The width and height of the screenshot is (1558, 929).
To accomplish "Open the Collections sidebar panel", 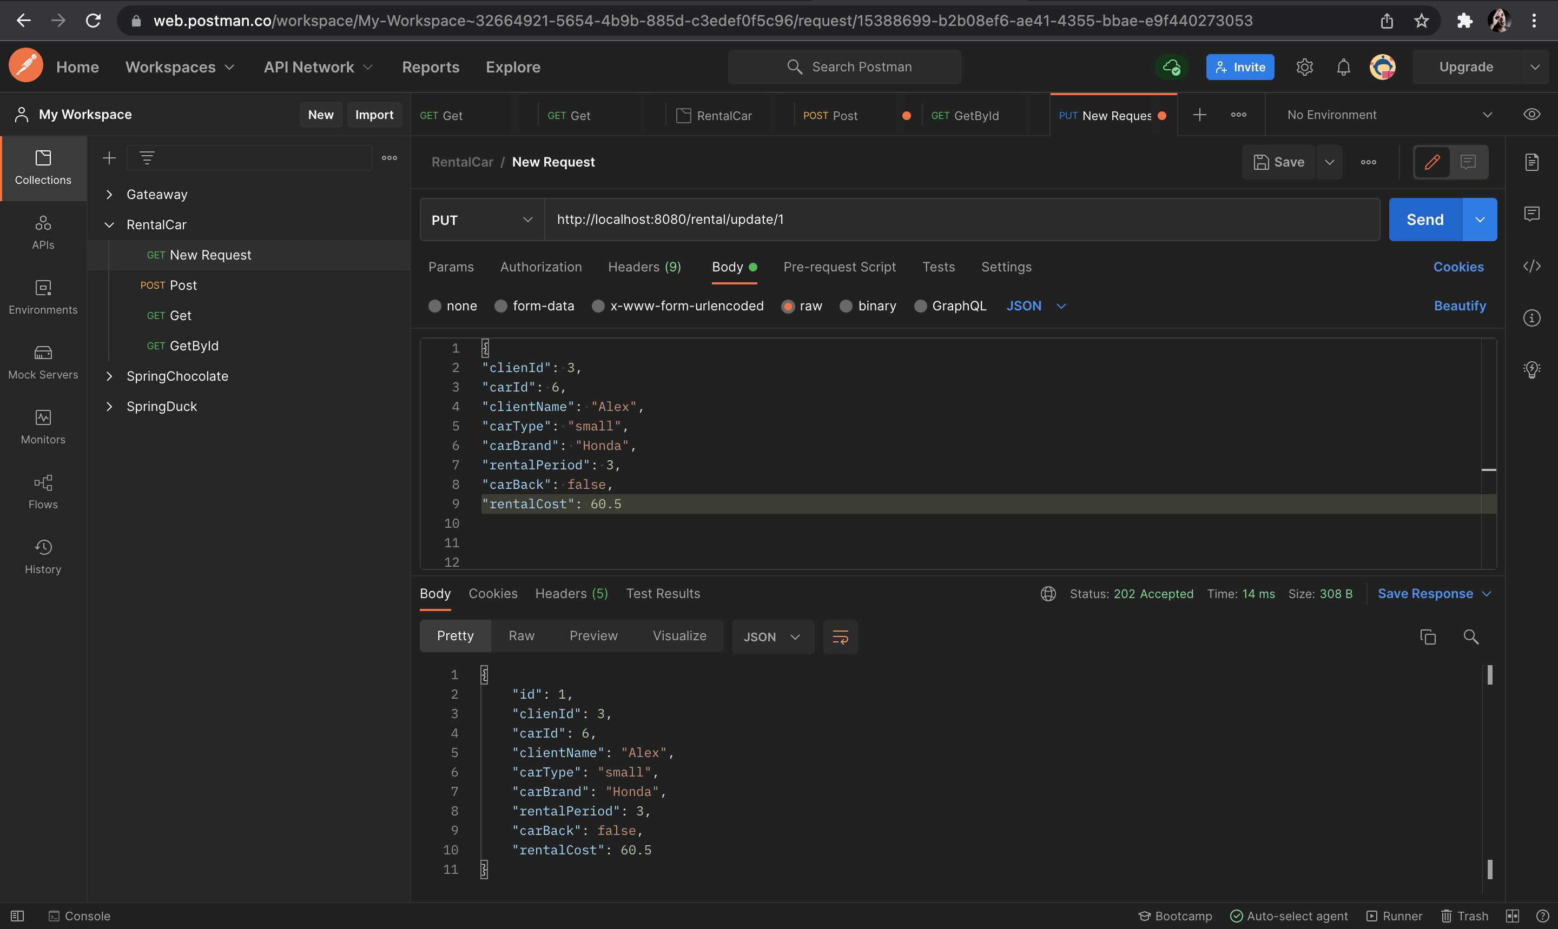I will pyautogui.click(x=43, y=168).
